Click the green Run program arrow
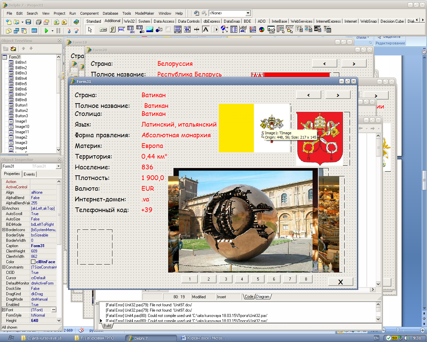This screenshot has width=427, height=342. 46,31
